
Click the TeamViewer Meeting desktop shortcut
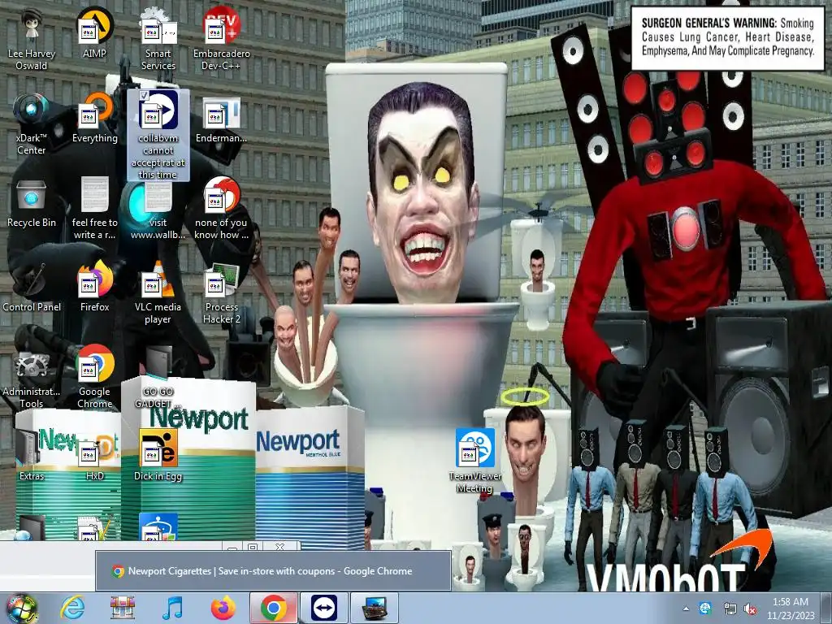(x=474, y=461)
